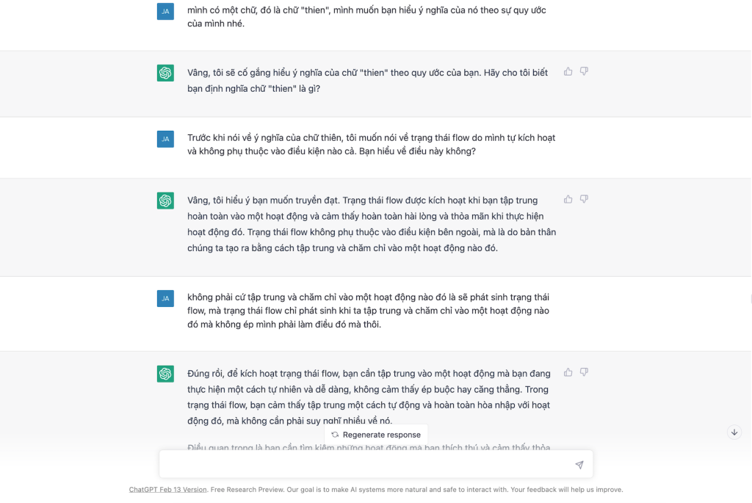The image size is (752, 503).
Task: Click the JA avatar beside the "mình có một chữ" message
Action: point(165,11)
